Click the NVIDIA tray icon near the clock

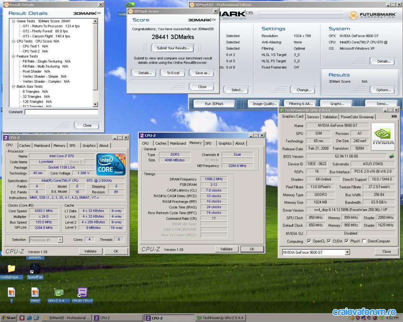[381, 318]
